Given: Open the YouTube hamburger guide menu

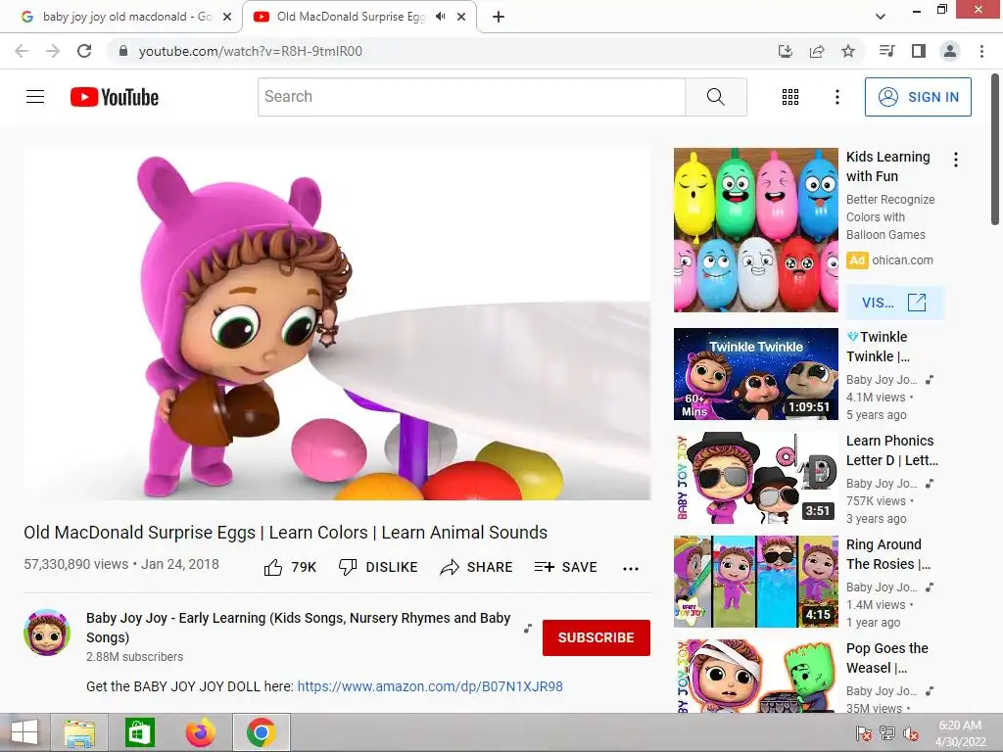Looking at the screenshot, I should click(x=35, y=97).
